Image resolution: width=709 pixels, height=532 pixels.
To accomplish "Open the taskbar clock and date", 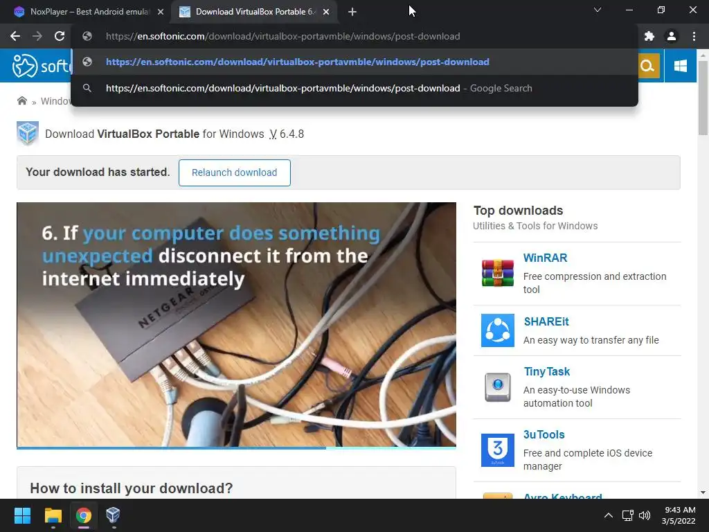I will 679,515.
